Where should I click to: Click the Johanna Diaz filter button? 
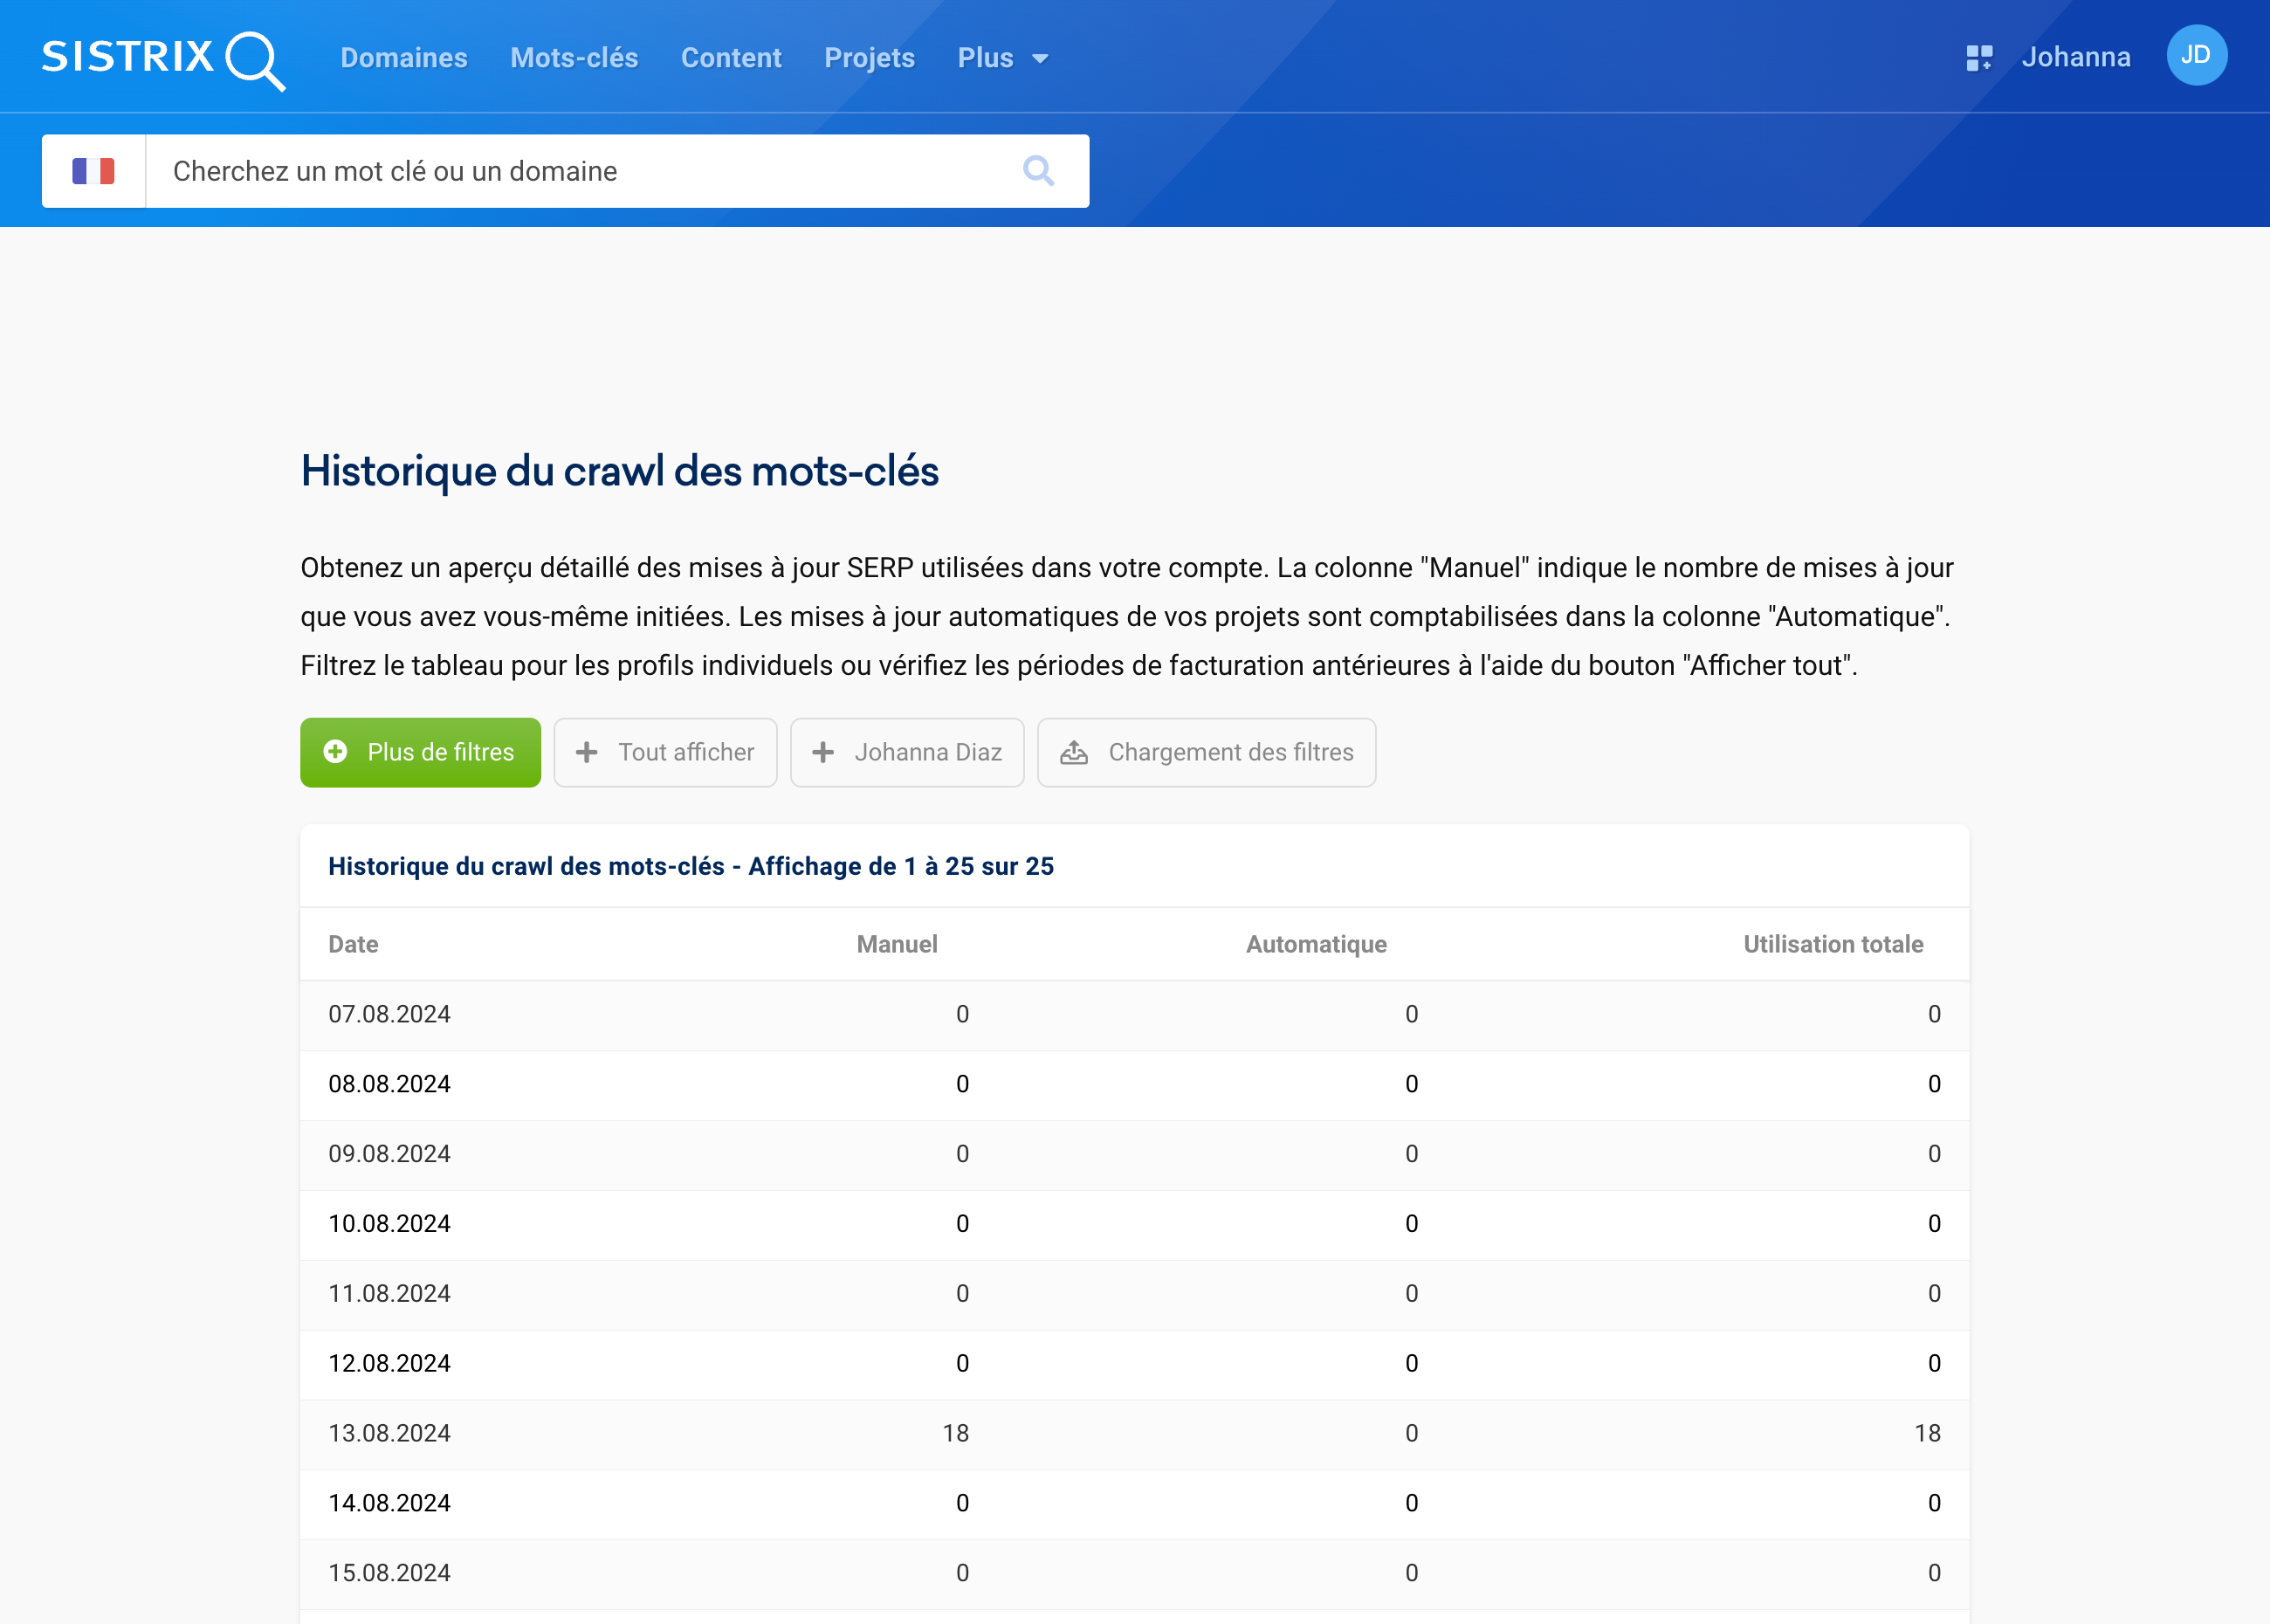click(907, 752)
